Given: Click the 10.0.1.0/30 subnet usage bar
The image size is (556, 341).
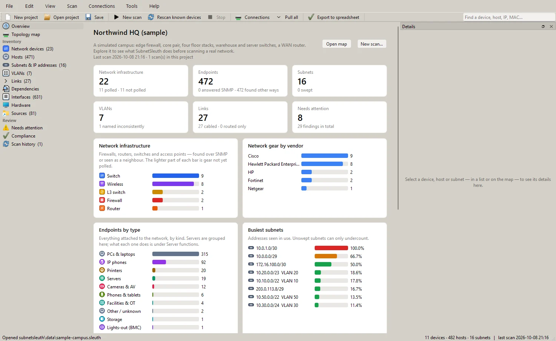Looking at the screenshot, I should (331, 248).
